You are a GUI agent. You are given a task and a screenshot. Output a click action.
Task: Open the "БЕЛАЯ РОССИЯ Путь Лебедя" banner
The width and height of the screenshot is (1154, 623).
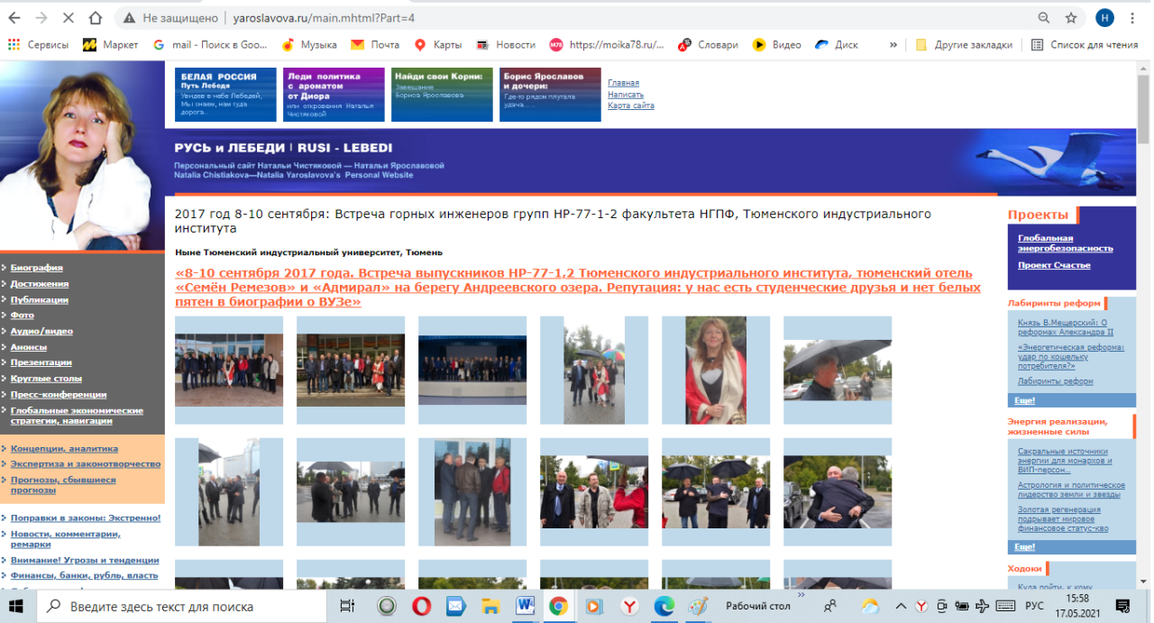point(225,95)
